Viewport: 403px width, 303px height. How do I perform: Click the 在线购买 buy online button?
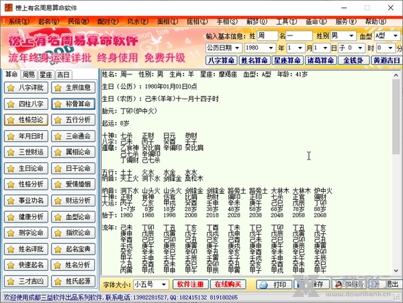228,284
